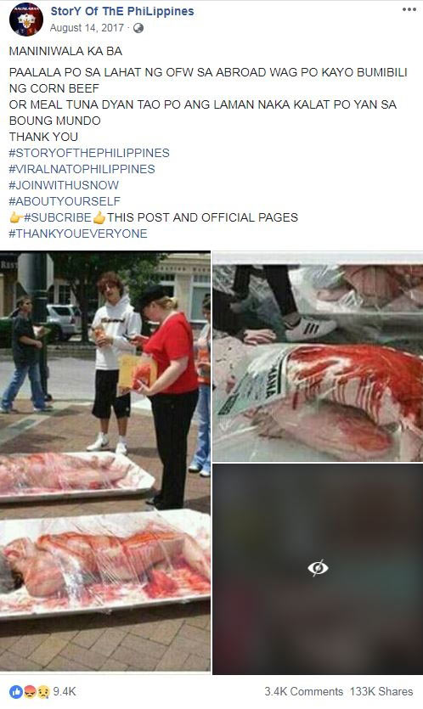Click the public globe privacy icon

click(x=138, y=28)
